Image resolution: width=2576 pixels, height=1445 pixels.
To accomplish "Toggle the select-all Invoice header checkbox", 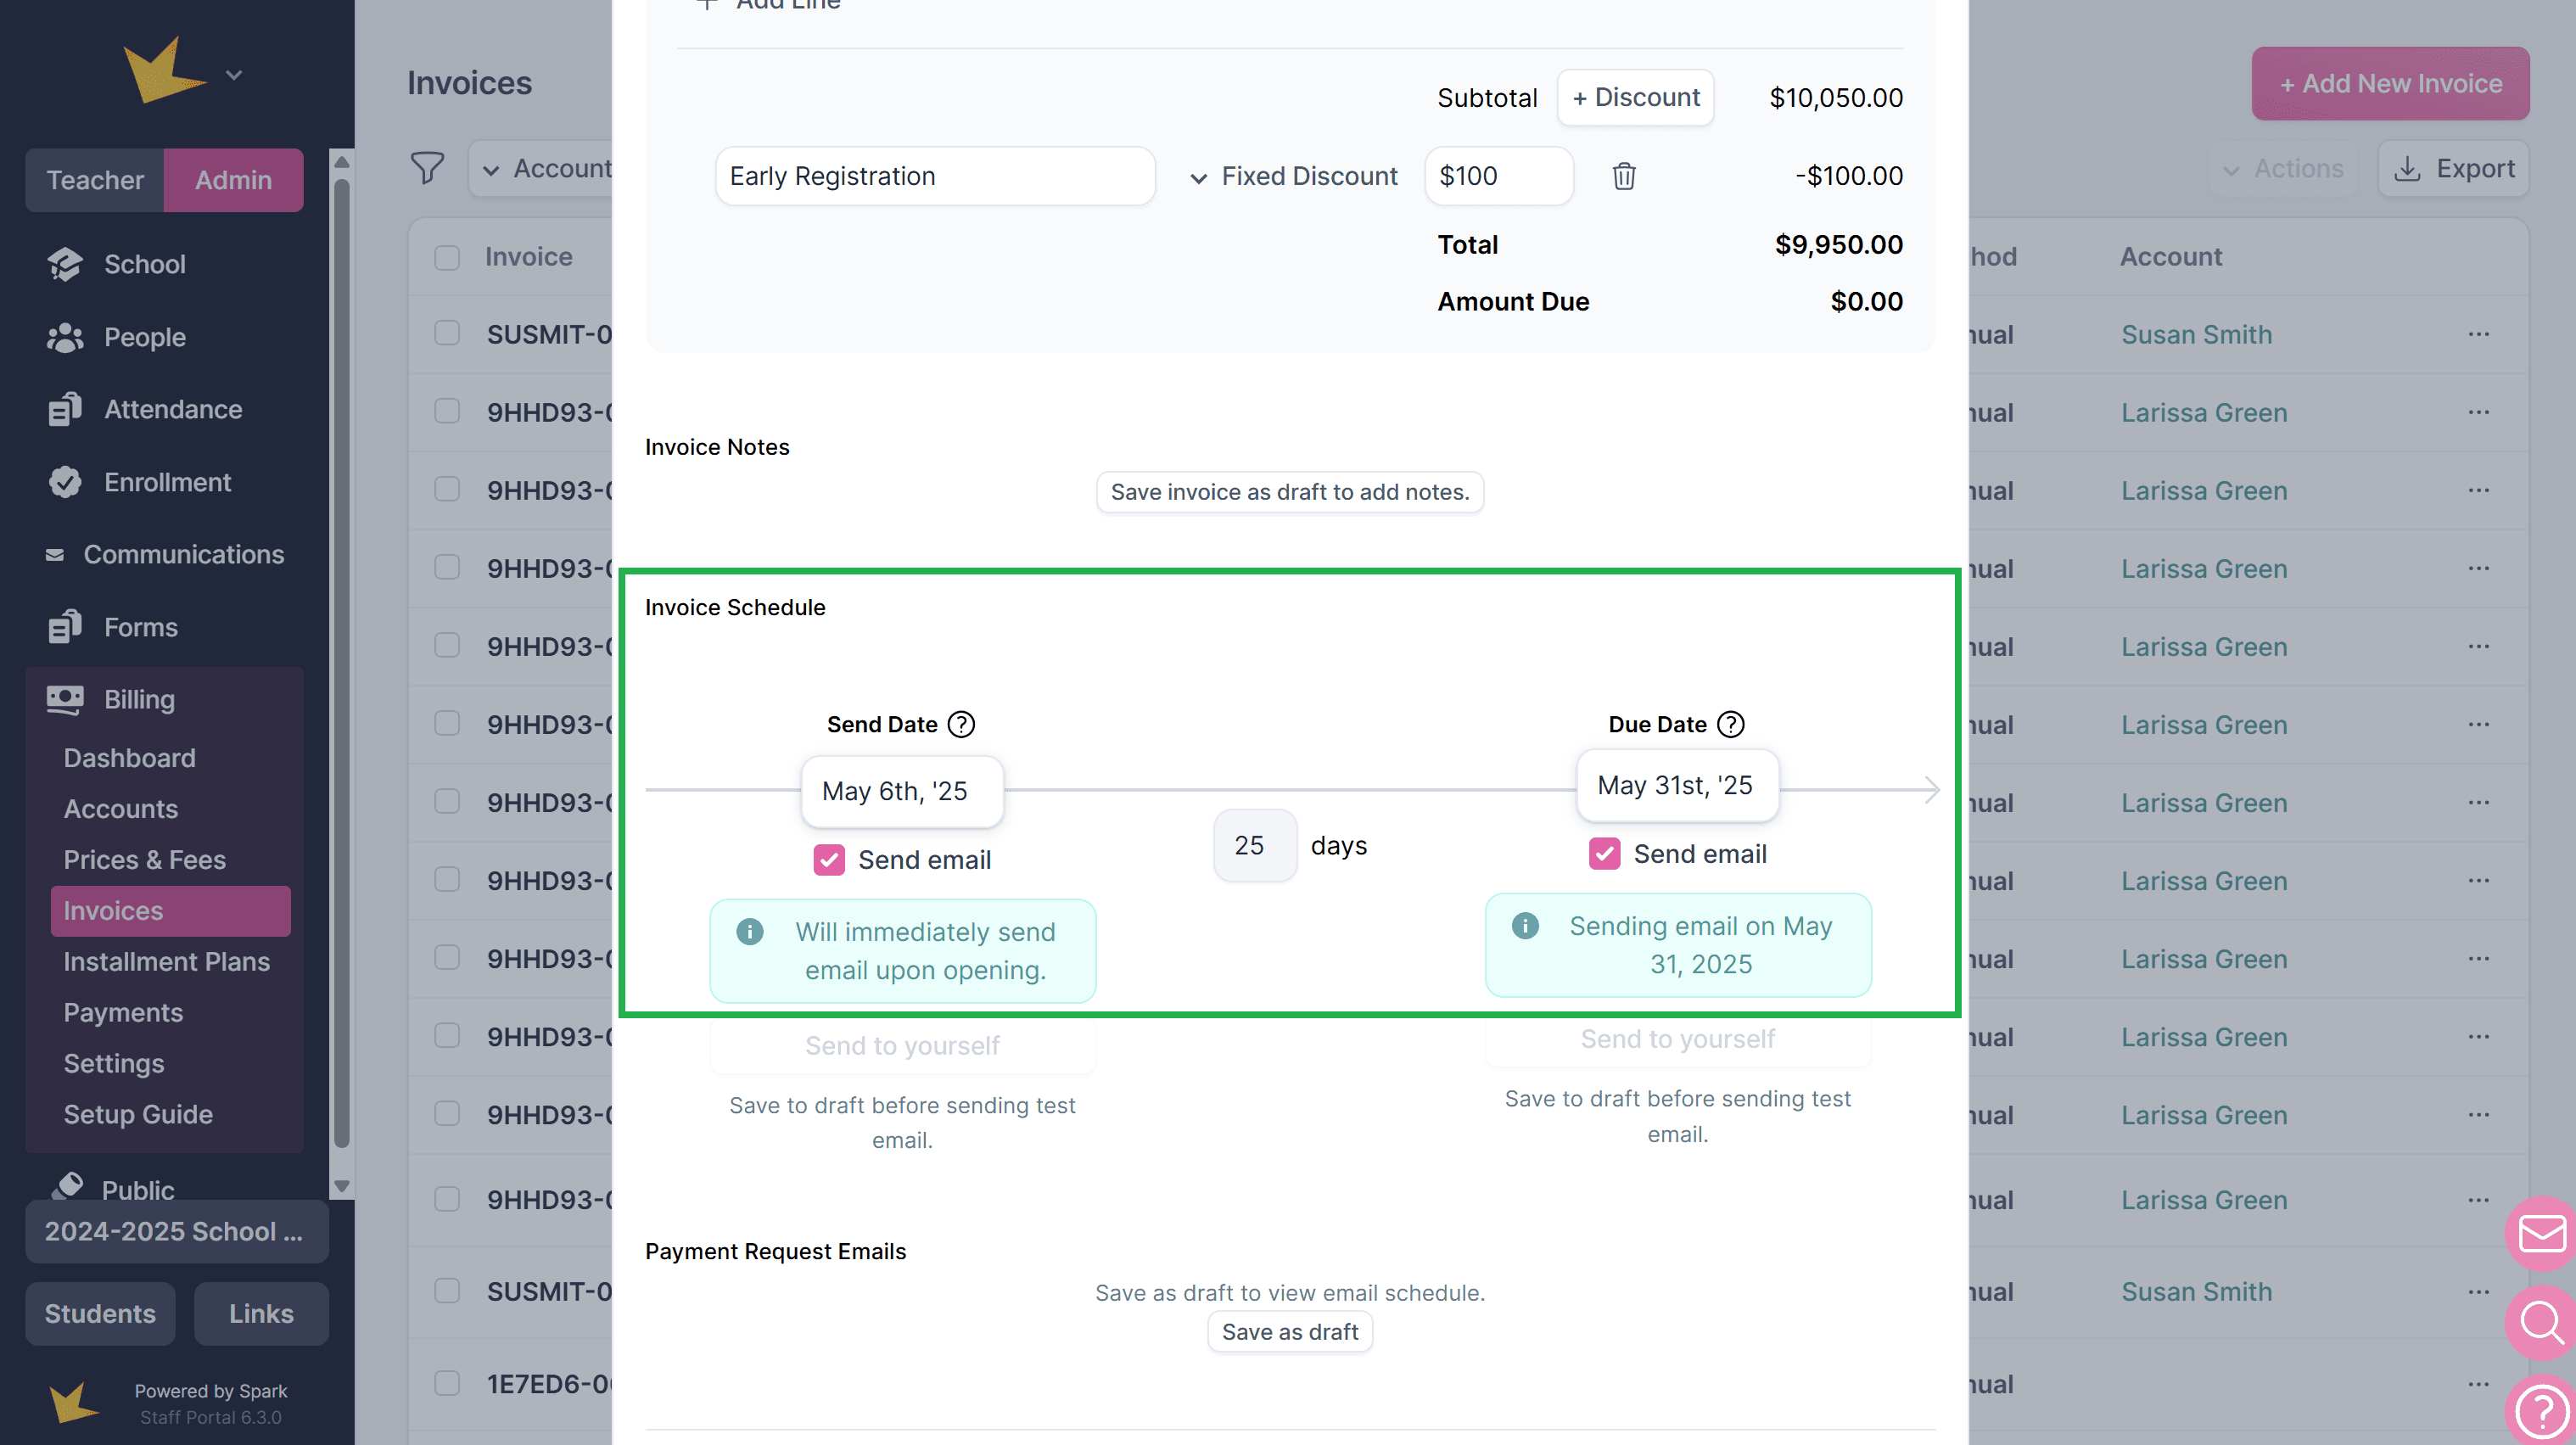I will [447, 257].
